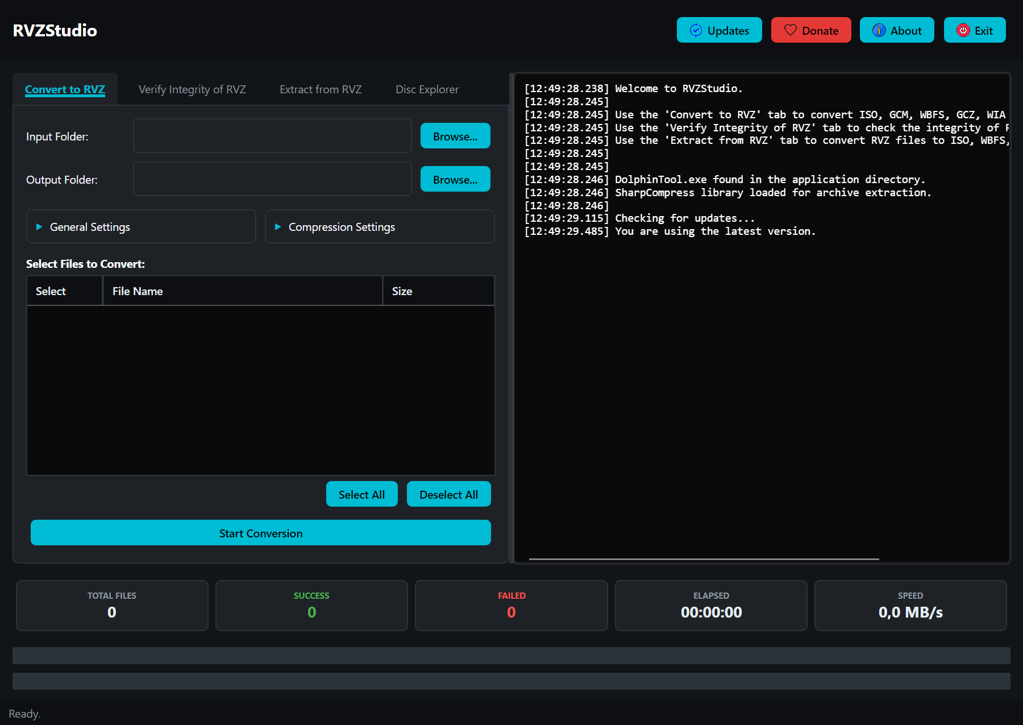Click the SPEED readout card
1023x725 pixels.
pyautogui.click(x=910, y=606)
